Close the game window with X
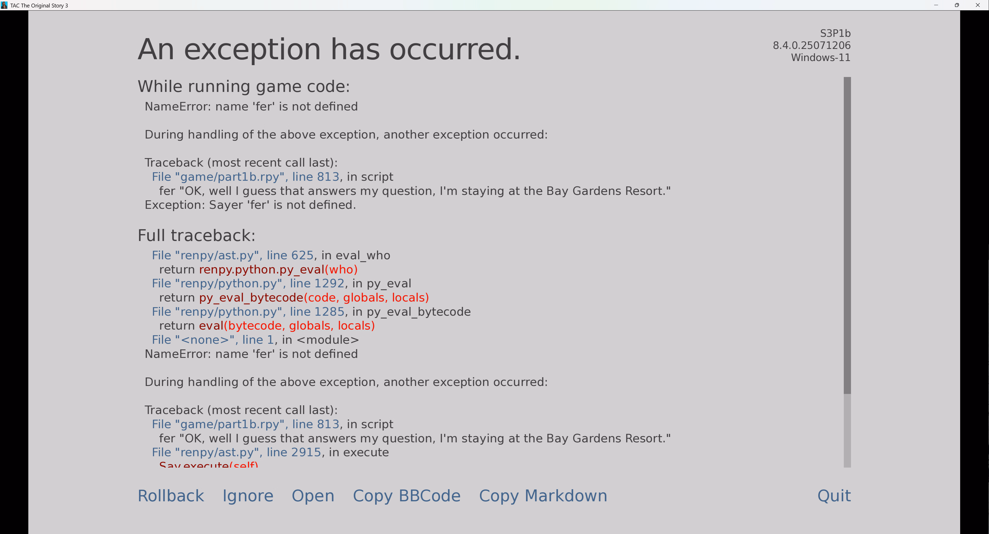989x534 pixels. click(x=978, y=5)
